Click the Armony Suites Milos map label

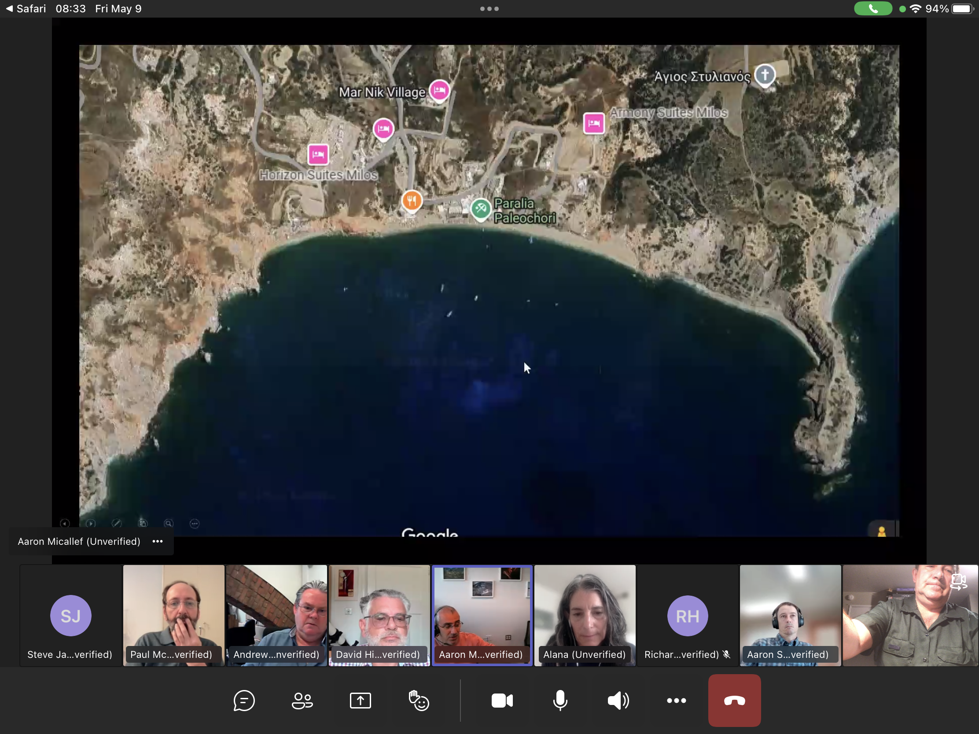(x=668, y=112)
